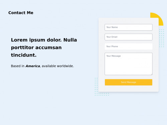The height and width of the screenshot is (125, 167).
Task: Click the Your Name placeholder text
Action: click(x=112, y=27)
